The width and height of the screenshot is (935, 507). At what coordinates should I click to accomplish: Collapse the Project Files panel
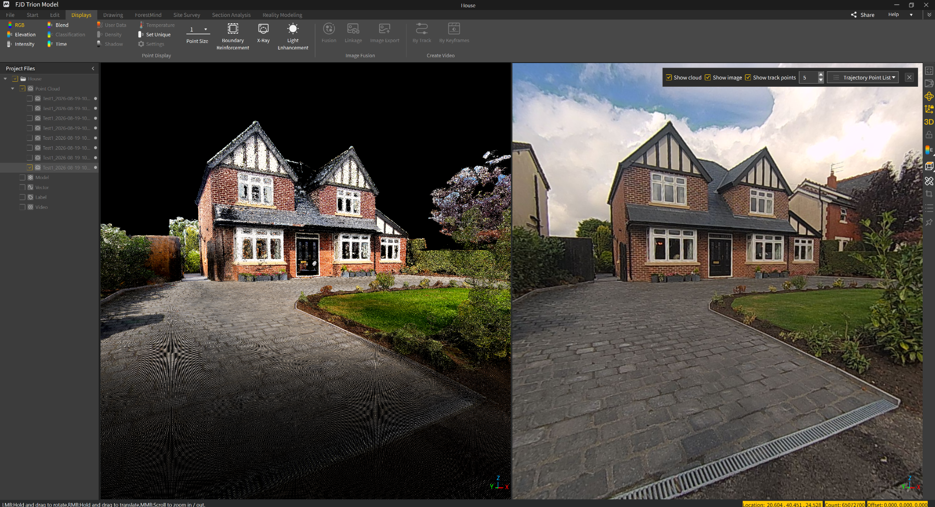[x=93, y=69]
